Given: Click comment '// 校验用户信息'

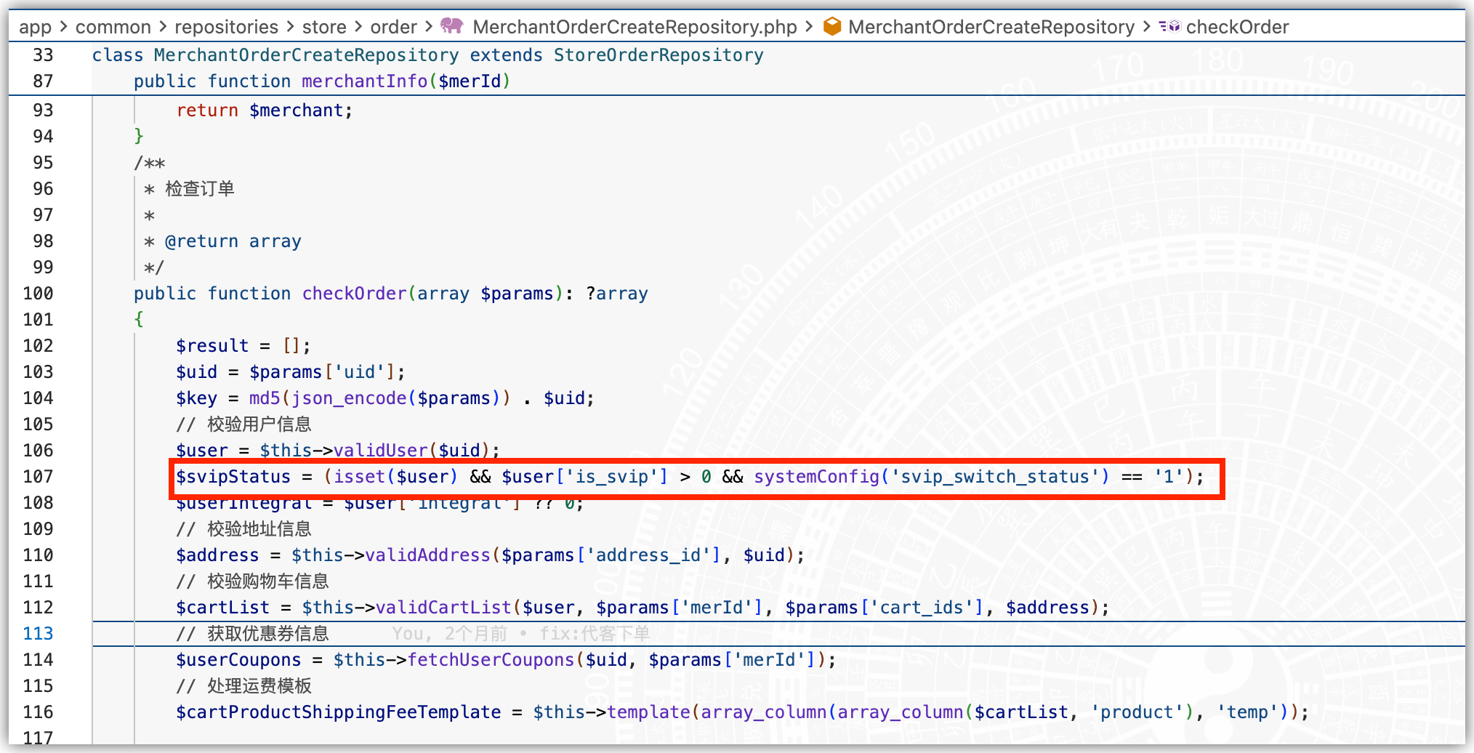Looking at the screenshot, I should coord(243,424).
